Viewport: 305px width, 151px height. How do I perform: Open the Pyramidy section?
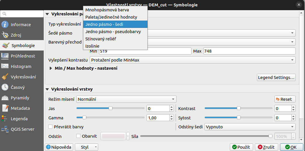tap(22, 98)
